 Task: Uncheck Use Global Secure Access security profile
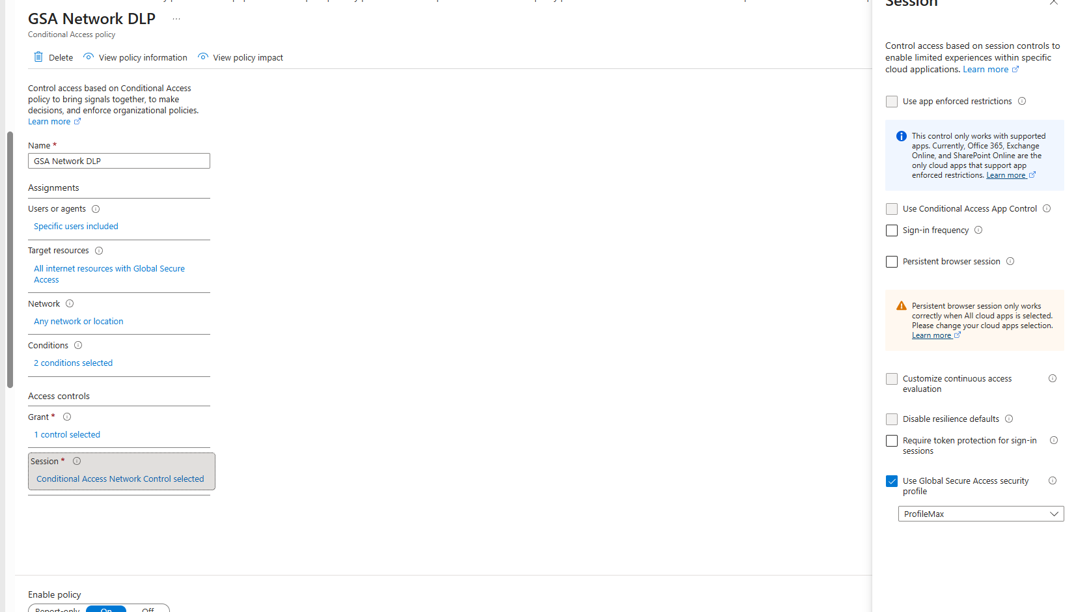coord(892,481)
